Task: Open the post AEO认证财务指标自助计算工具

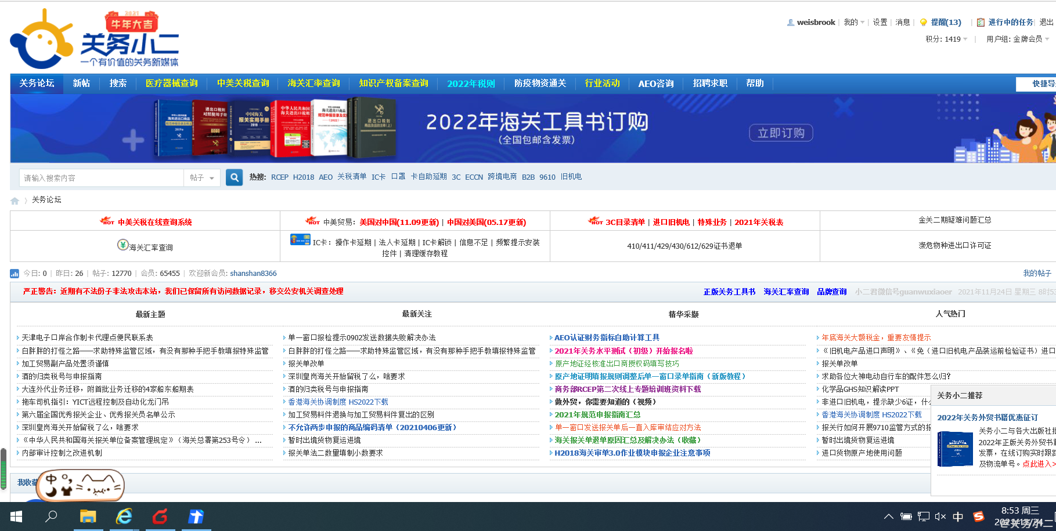Action: click(x=607, y=337)
